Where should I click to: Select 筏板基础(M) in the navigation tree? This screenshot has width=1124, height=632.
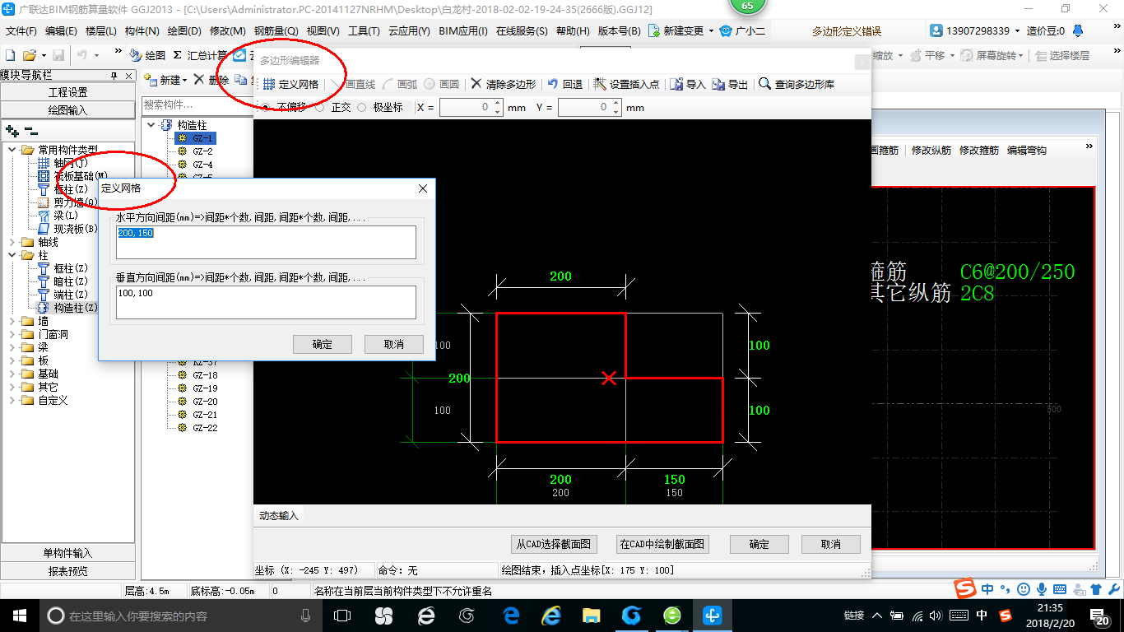tap(72, 175)
